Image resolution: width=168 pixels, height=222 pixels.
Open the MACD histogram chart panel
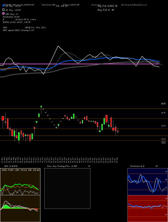tap(20, 209)
